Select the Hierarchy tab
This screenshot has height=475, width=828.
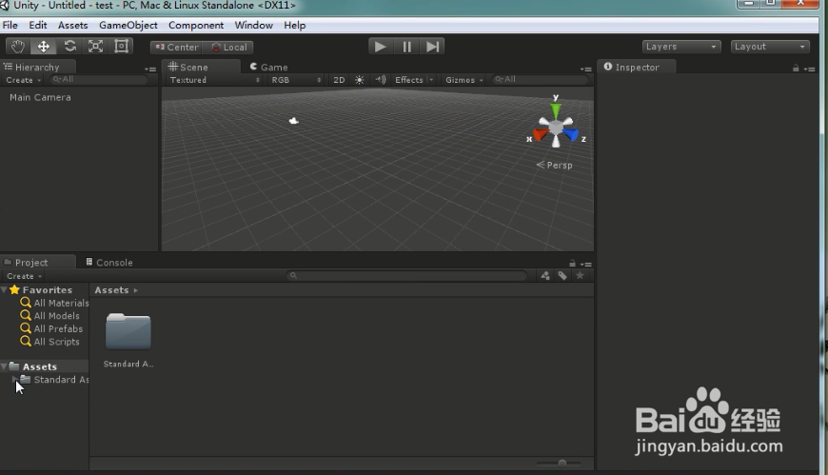pyautogui.click(x=38, y=67)
